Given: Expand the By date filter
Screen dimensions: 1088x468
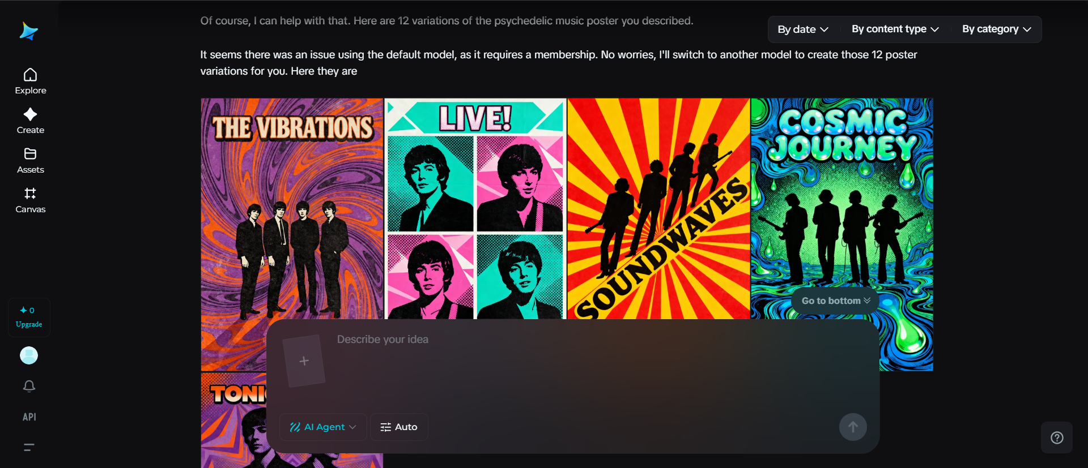Looking at the screenshot, I should pos(802,29).
